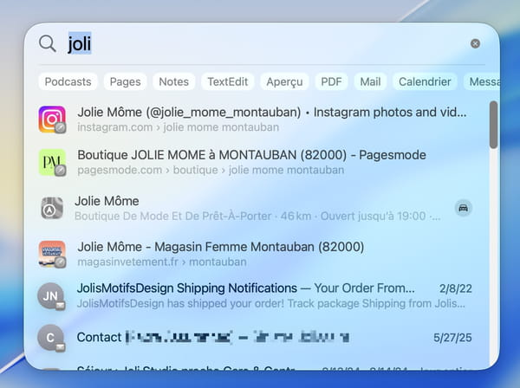Select the Podcasts filter chip
Screen dimensions: 520x388
coord(68,81)
